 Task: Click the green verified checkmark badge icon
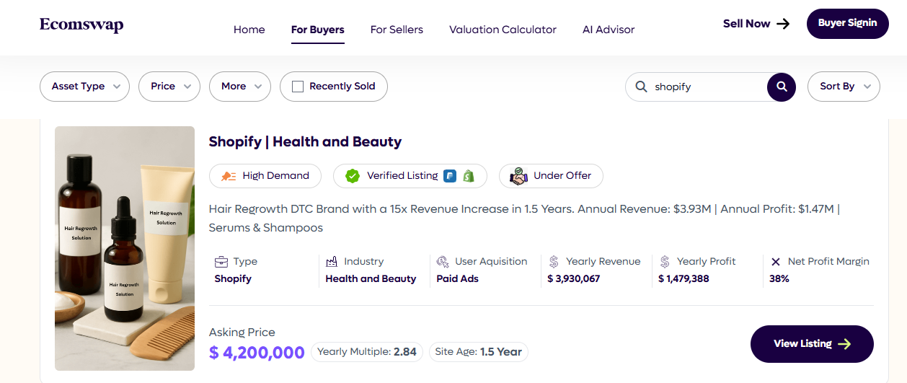pyautogui.click(x=353, y=176)
